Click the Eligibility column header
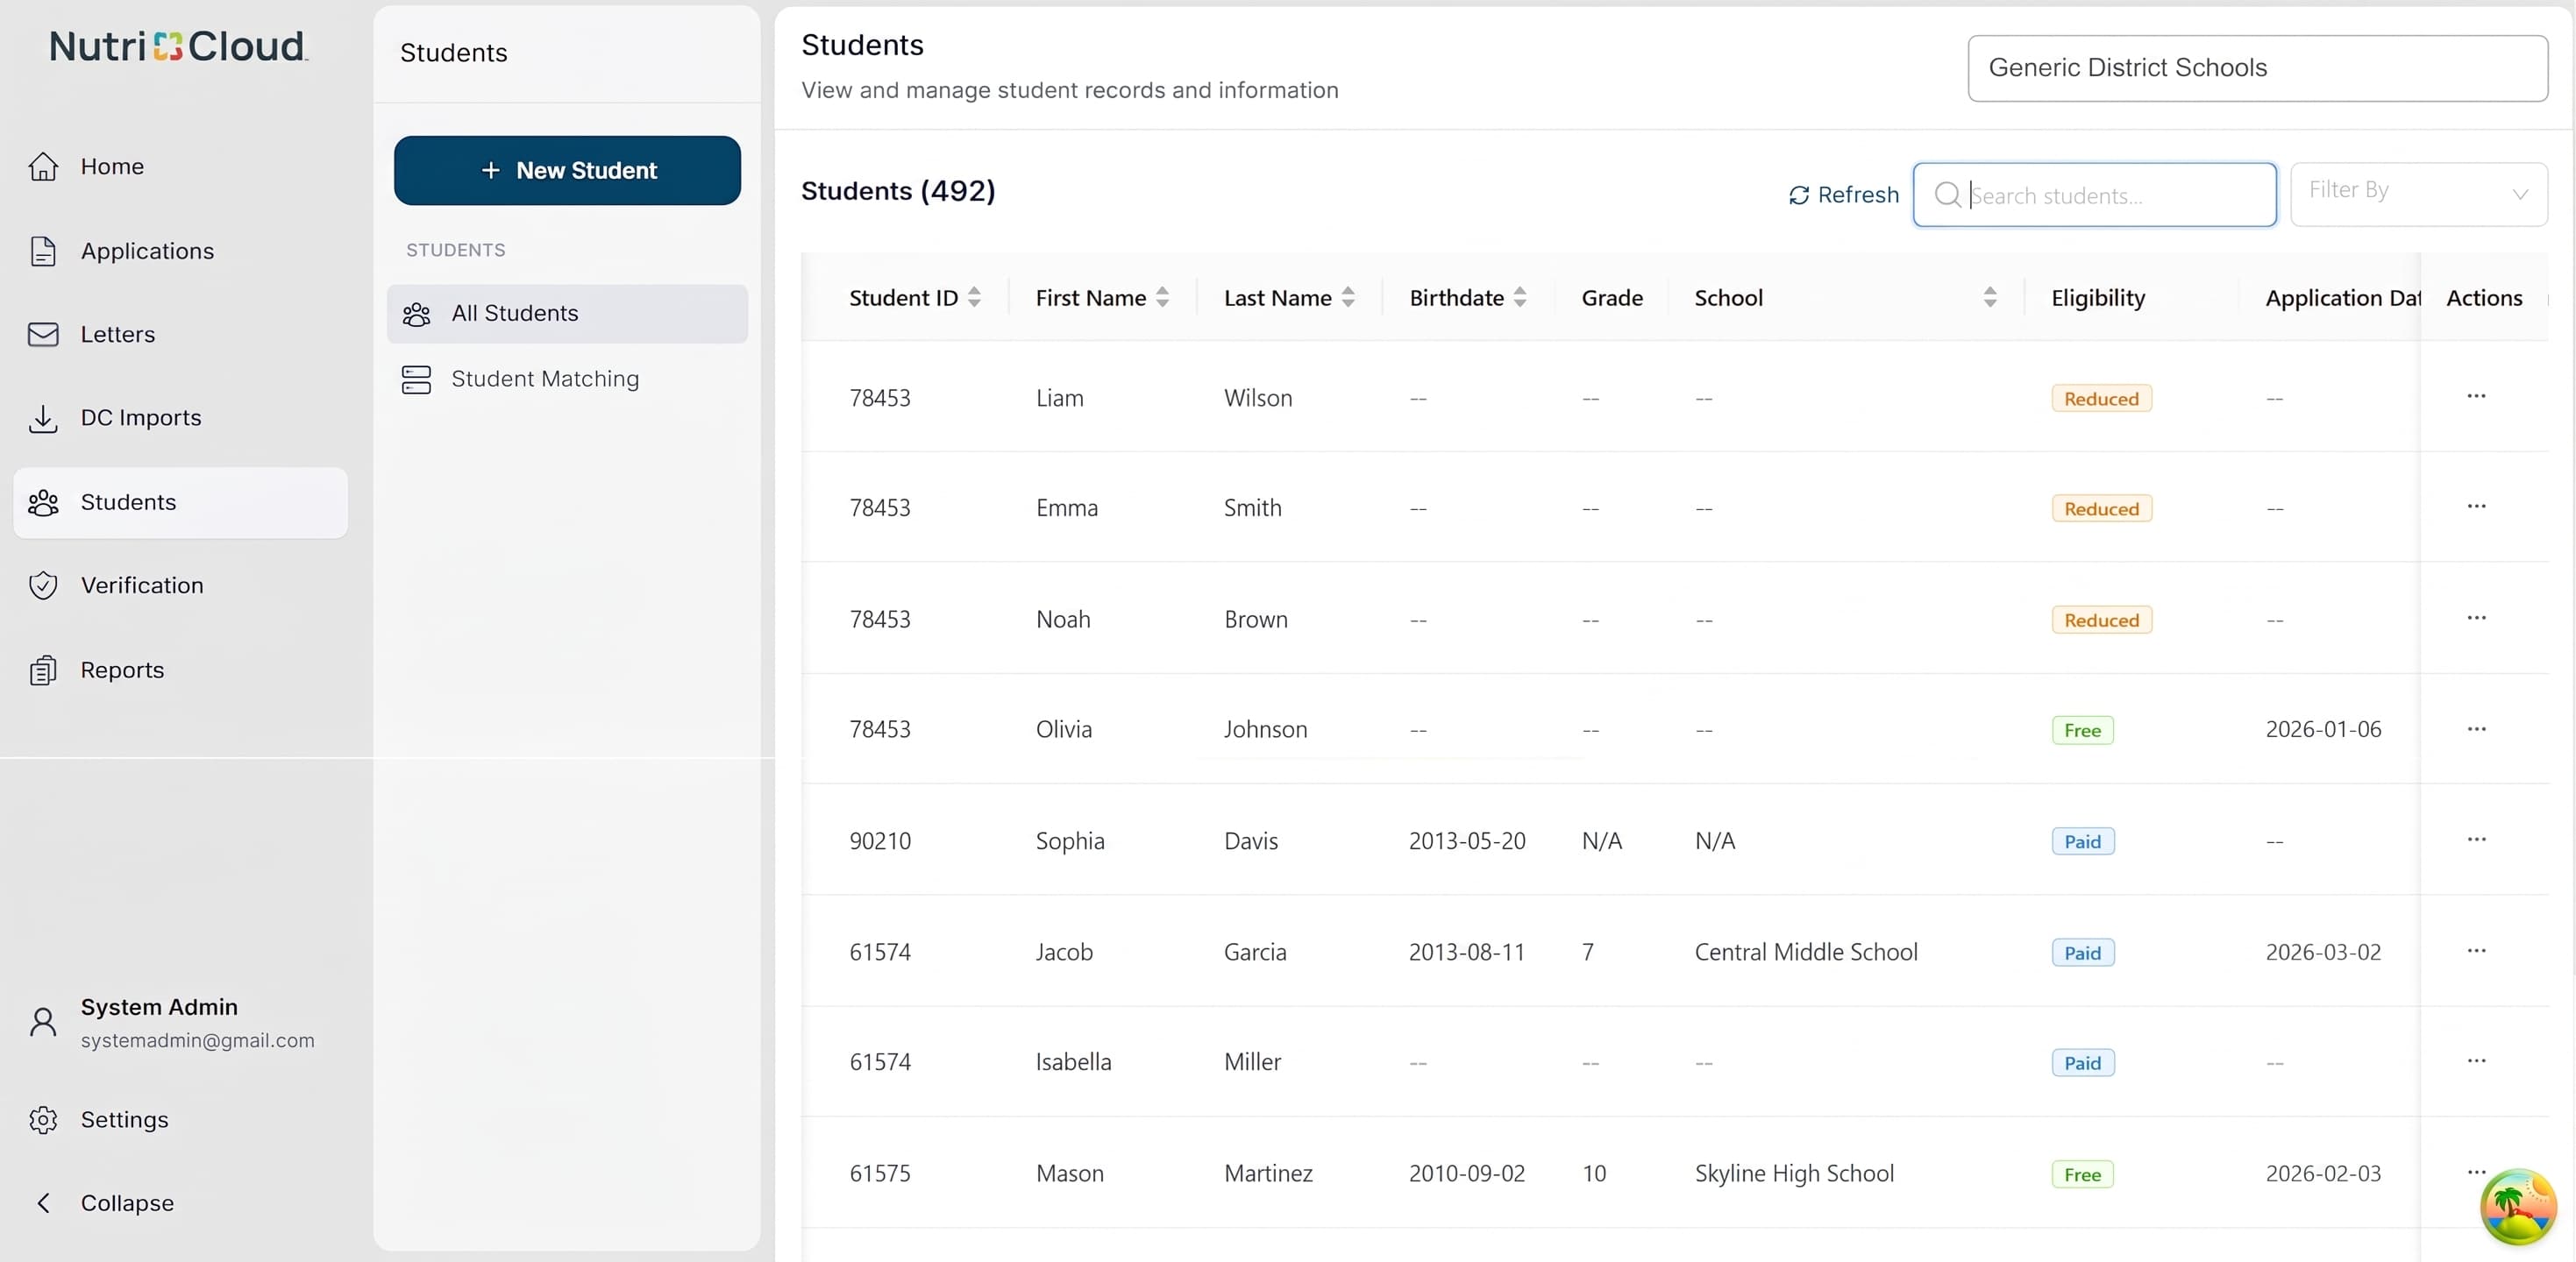Viewport: 2576px width, 1262px height. click(2098, 298)
